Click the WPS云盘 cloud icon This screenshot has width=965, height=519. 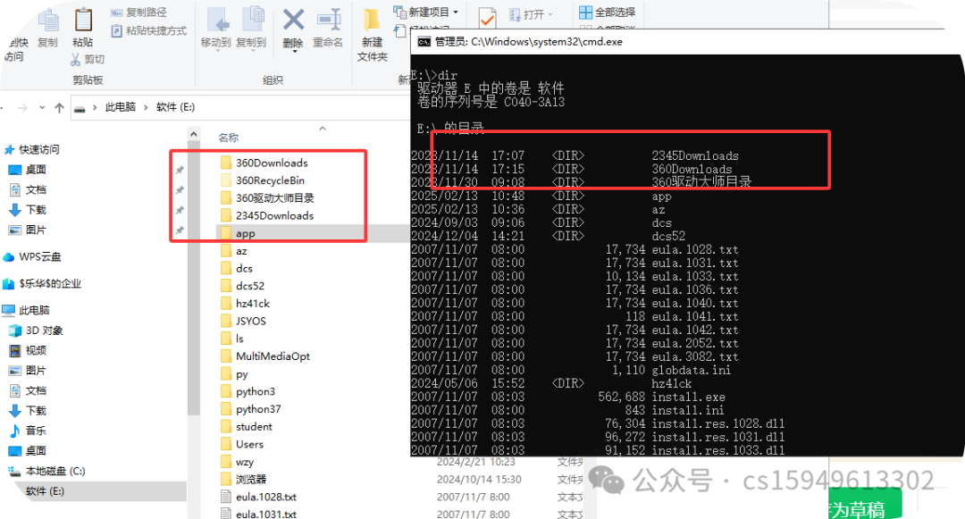(x=9, y=257)
